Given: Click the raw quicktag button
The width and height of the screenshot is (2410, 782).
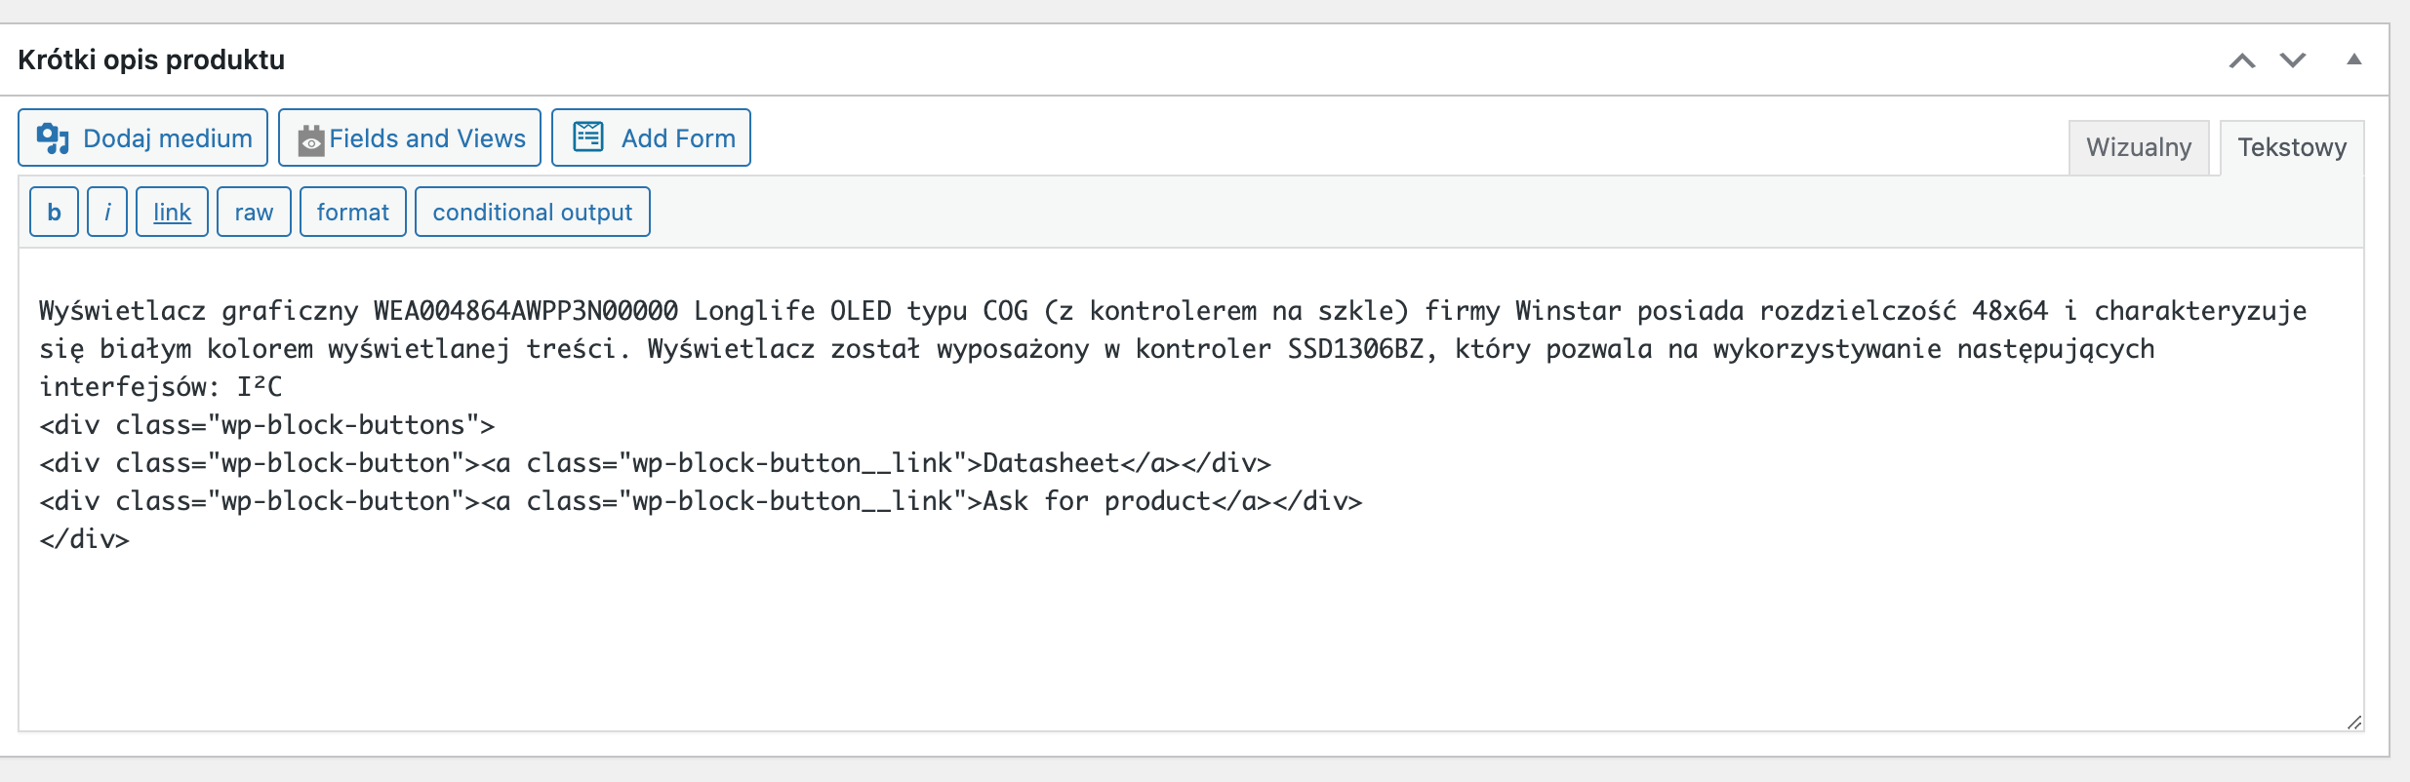Looking at the screenshot, I should point(254,212).
